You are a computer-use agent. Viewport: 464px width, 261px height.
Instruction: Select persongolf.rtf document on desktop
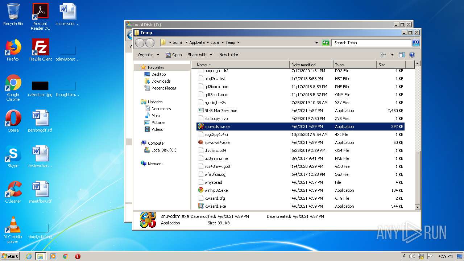[x=40, y=121]
